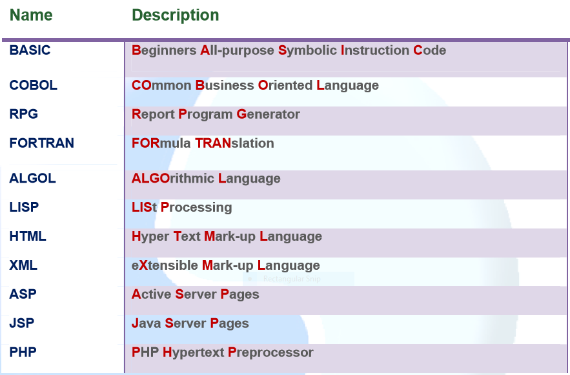Click 'eXtensible Mark-up Language' description
Screen dimensions: 570x375
pyautogui.click(x=225, y=266)
